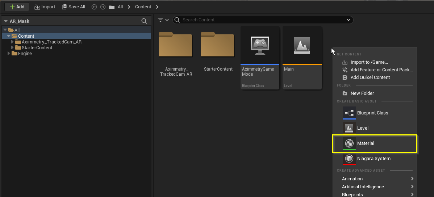The width and height of the screenshot is (434, 197).
Task: Click the history back arrow icon
Action: [94, 7]
